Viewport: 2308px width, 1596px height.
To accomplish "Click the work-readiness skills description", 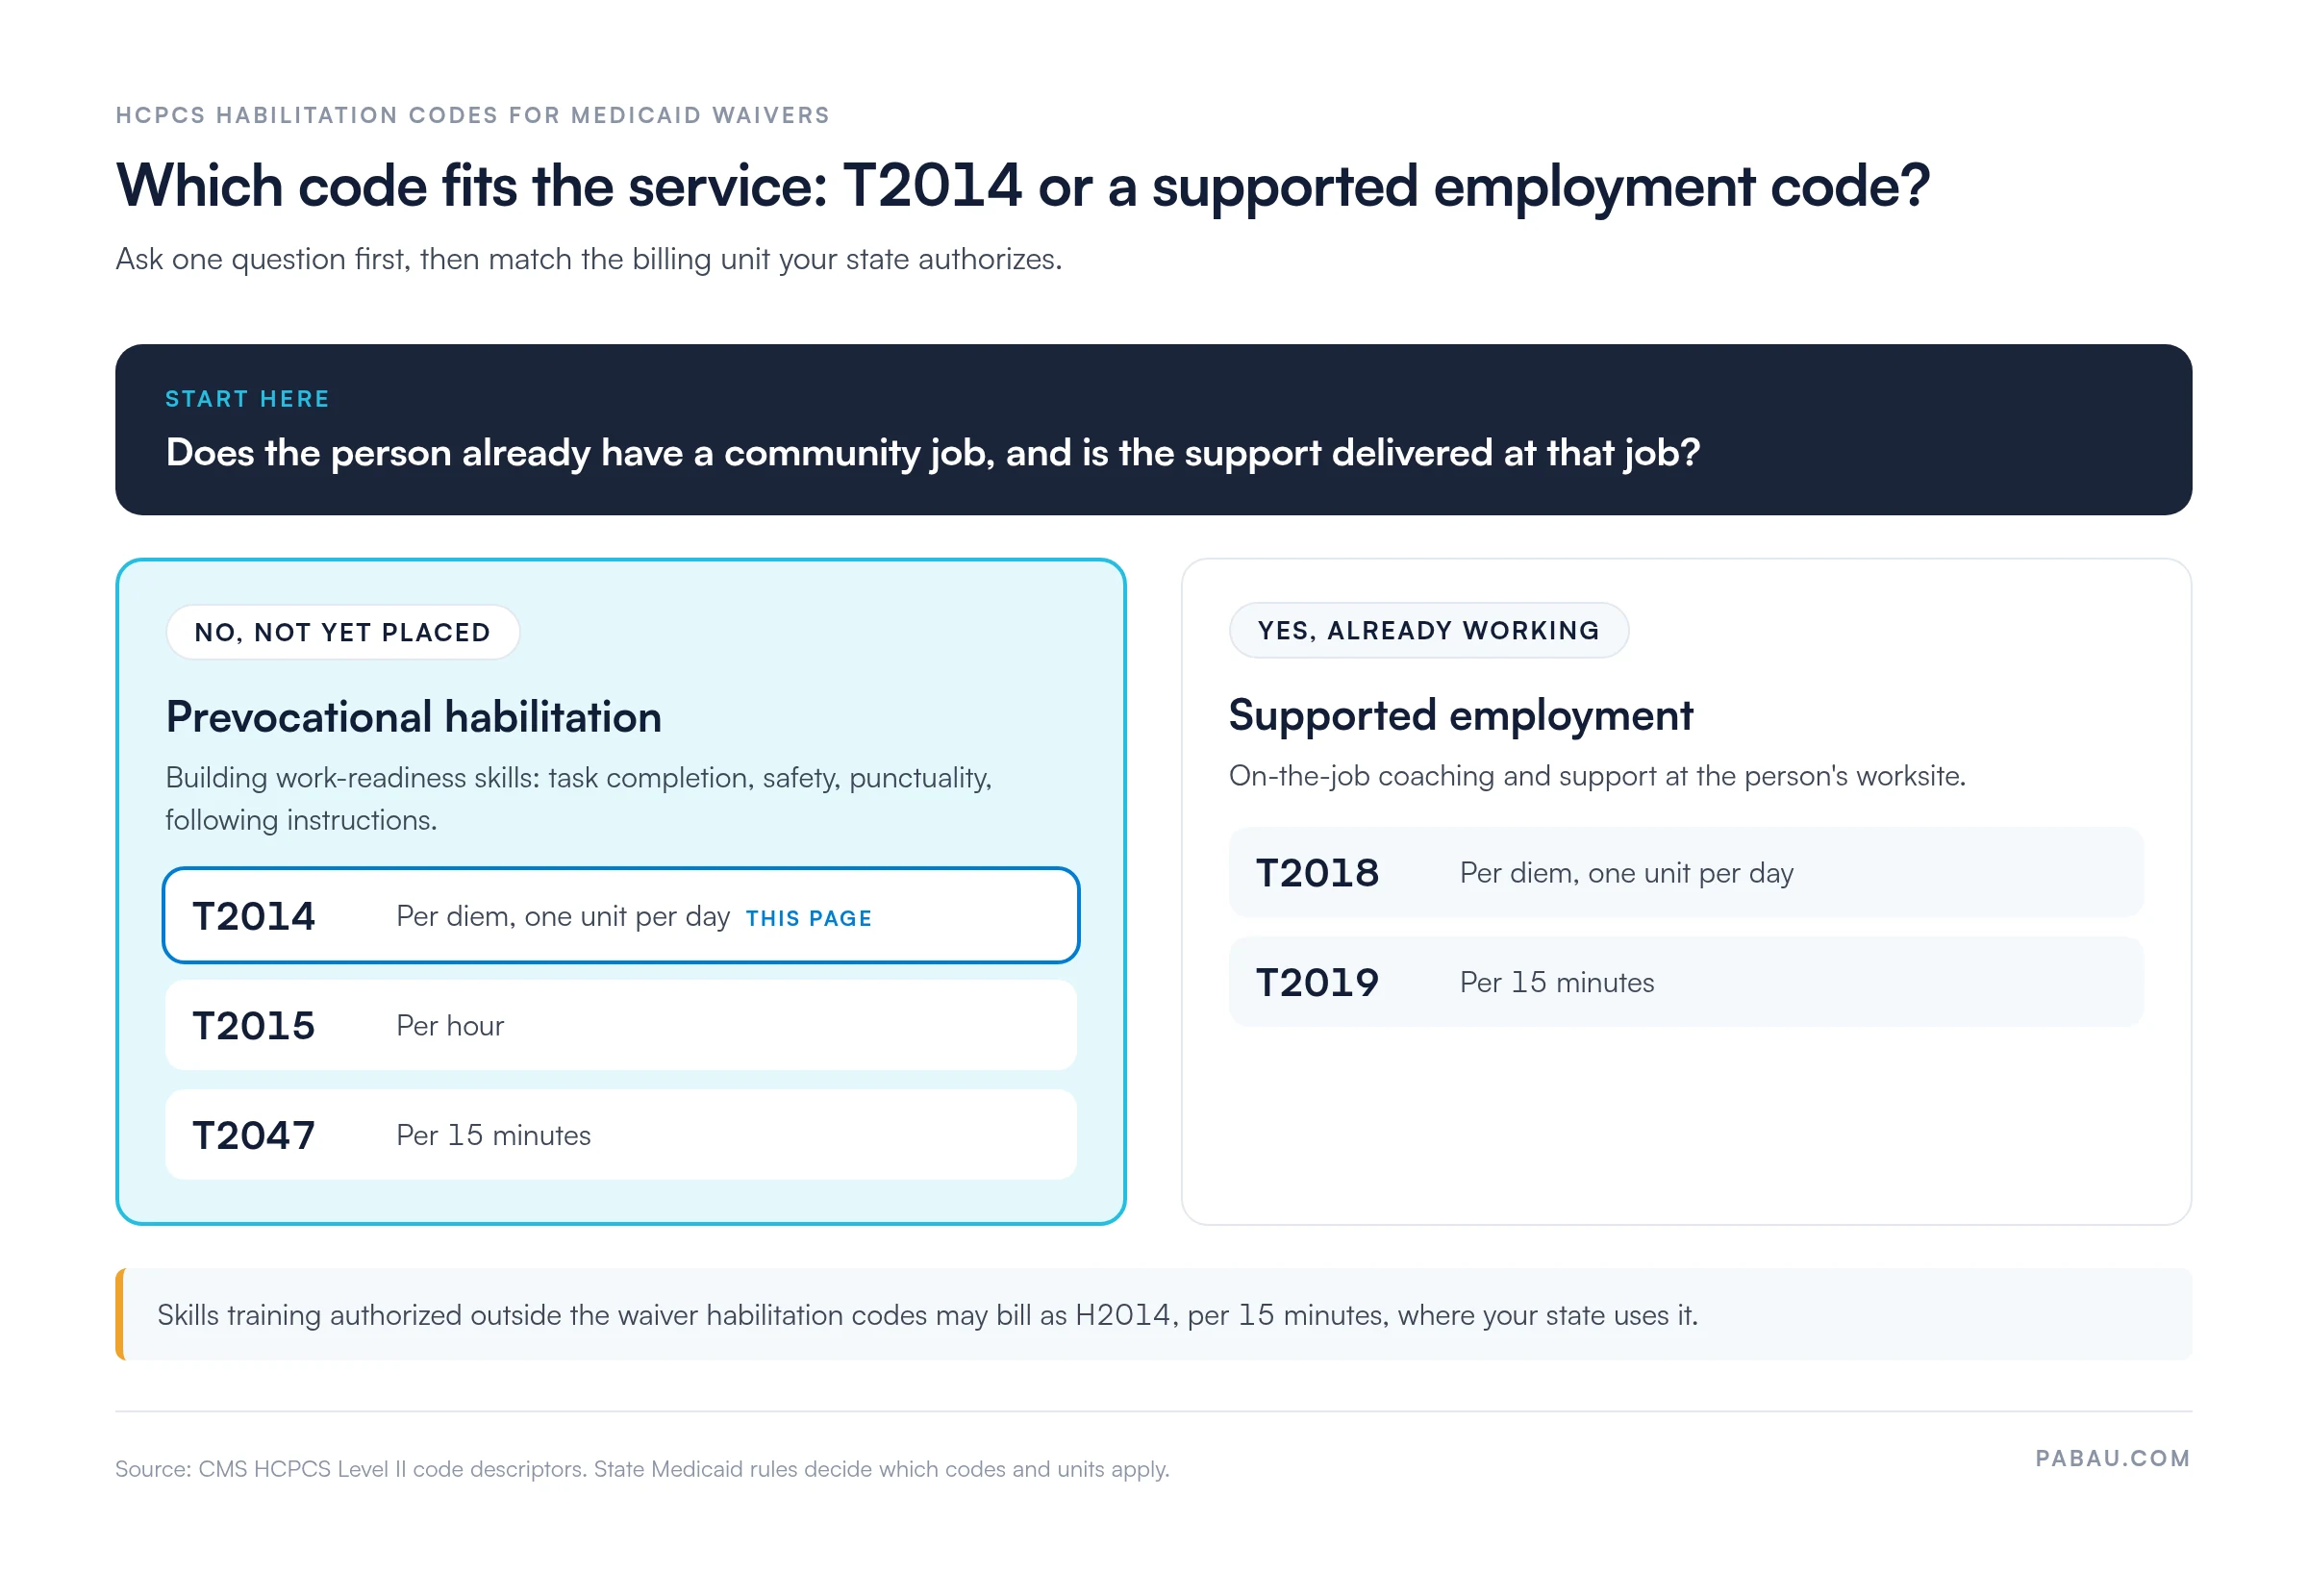I will (578, 798).
